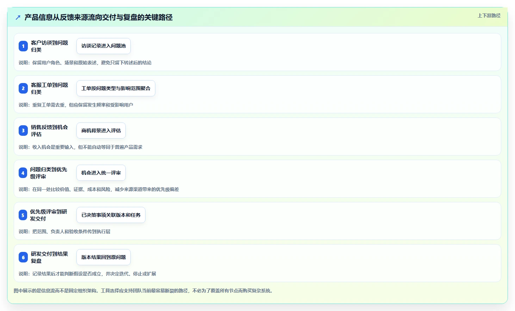Click the 问题归类到优先级评审 heading
Screen dimensions: 515x311
click(49, 173)
